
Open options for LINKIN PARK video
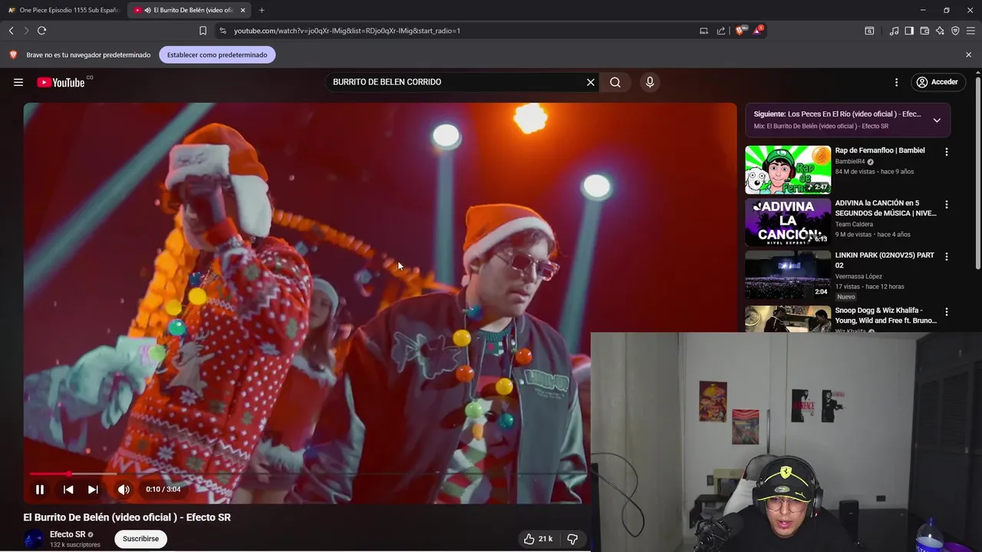tap(946, 257)
